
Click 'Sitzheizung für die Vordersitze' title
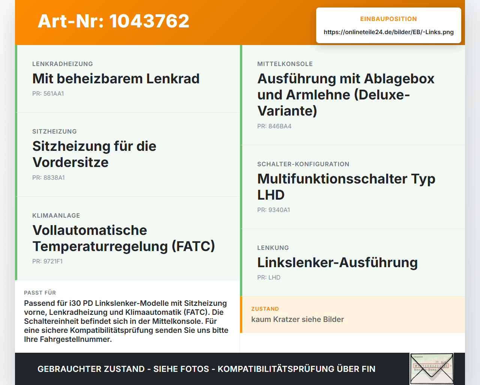[94, 154]
